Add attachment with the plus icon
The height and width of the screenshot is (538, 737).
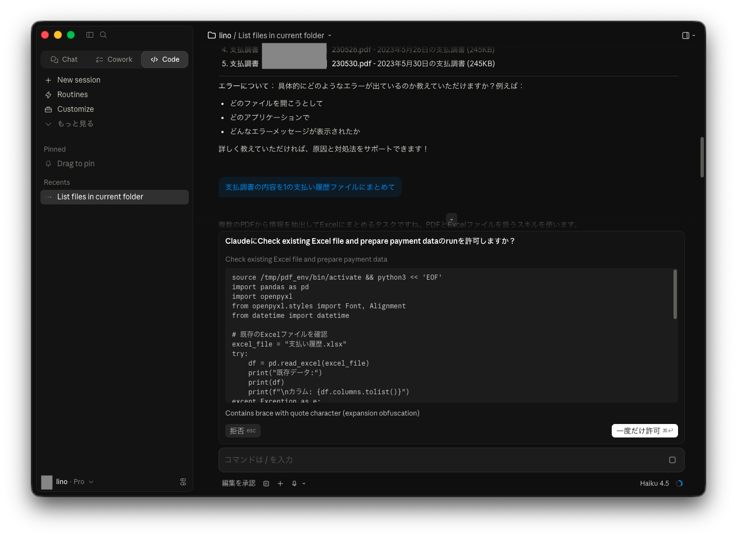[280, 484]
